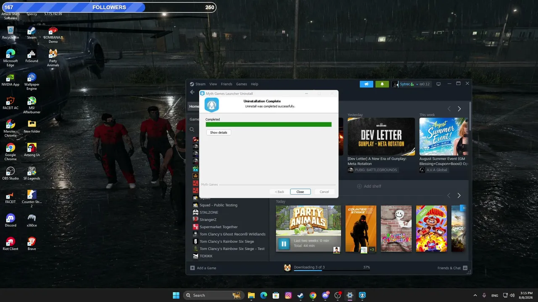Open the Mecha Chameleon game card
The image size is (538, 302).
[x=396, y=229]
